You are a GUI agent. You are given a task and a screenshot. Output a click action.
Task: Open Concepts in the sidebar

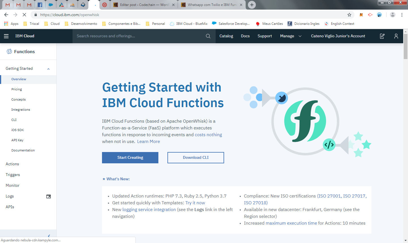(18, 99)
